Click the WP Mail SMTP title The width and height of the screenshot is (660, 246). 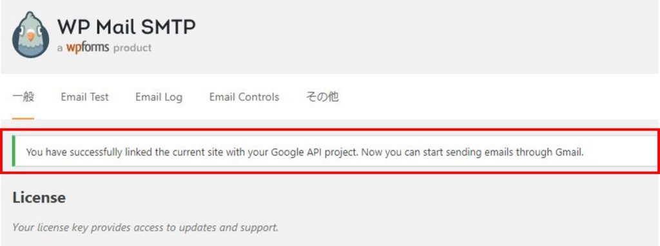pos(126,27)
